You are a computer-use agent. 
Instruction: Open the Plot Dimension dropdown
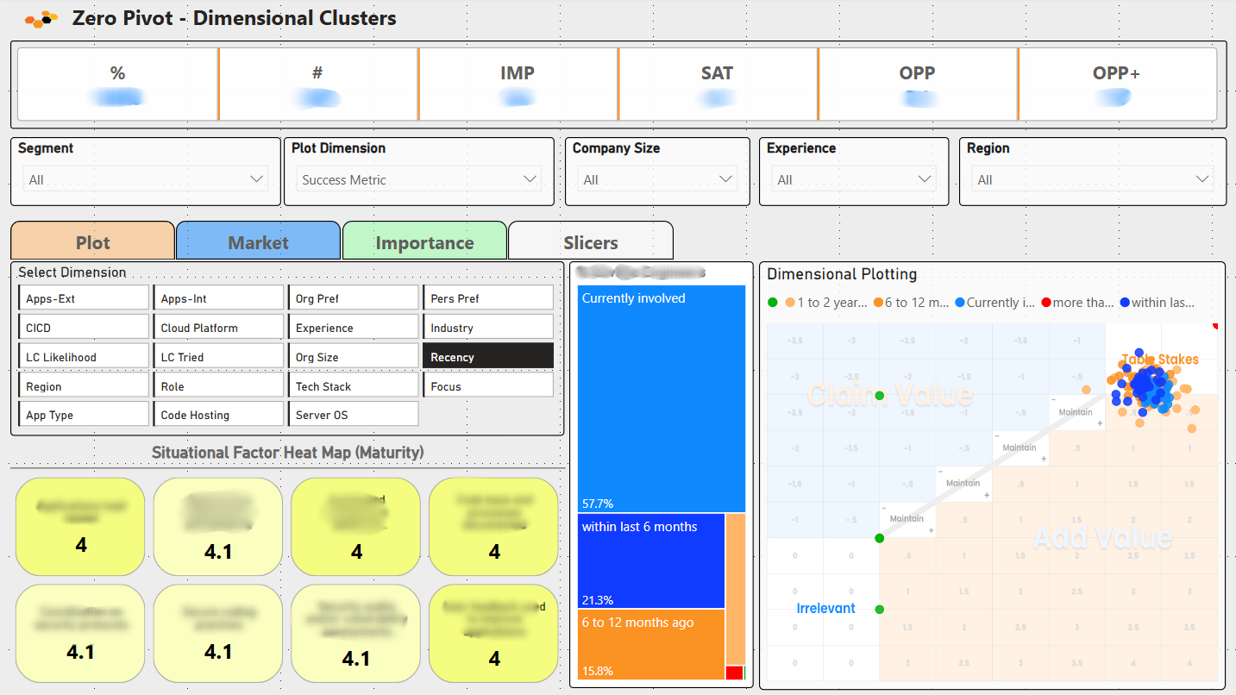pyautogui.click(x=418, y=179)
